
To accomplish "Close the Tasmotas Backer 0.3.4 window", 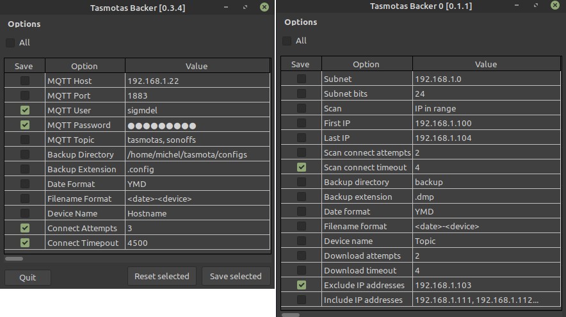I will [264, 7].
